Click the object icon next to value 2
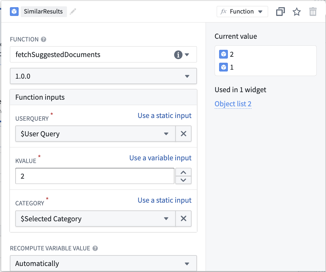Screen dimensions: 326x272 pos(224,54)
